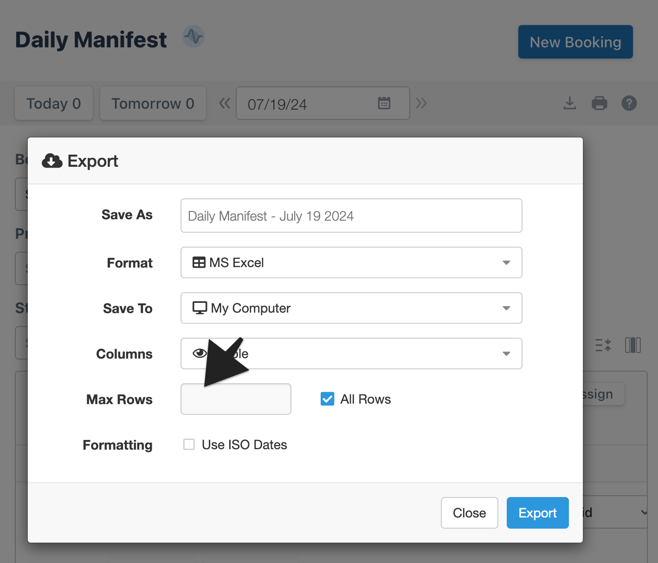Screen dimensions: 658x563
Task: Uncheck the All Rows checkbox
Action: [x=328, y=399]
